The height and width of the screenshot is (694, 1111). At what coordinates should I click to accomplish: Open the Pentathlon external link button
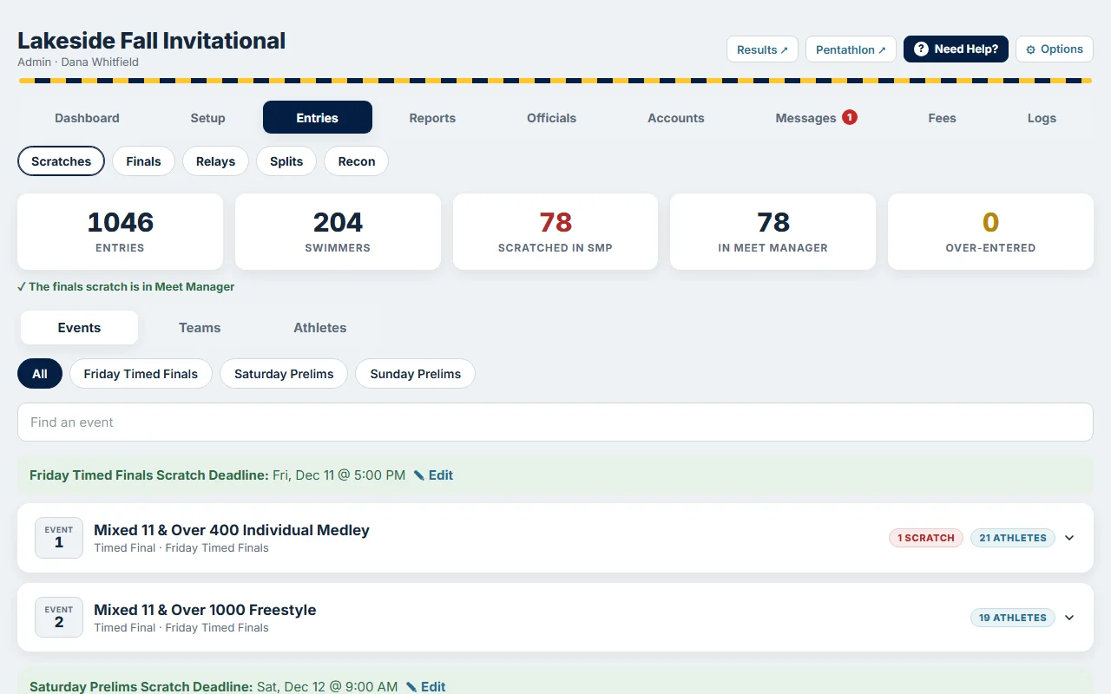click(x=851, y=49)
